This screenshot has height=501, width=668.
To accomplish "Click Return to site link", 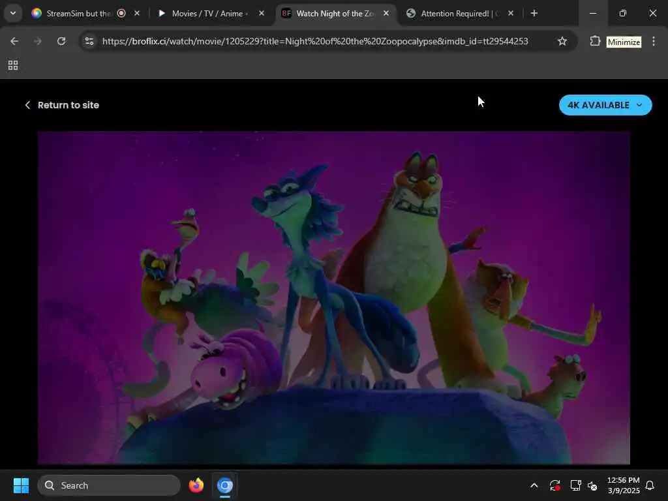I will pyautogui.click(x=62, y=105).
